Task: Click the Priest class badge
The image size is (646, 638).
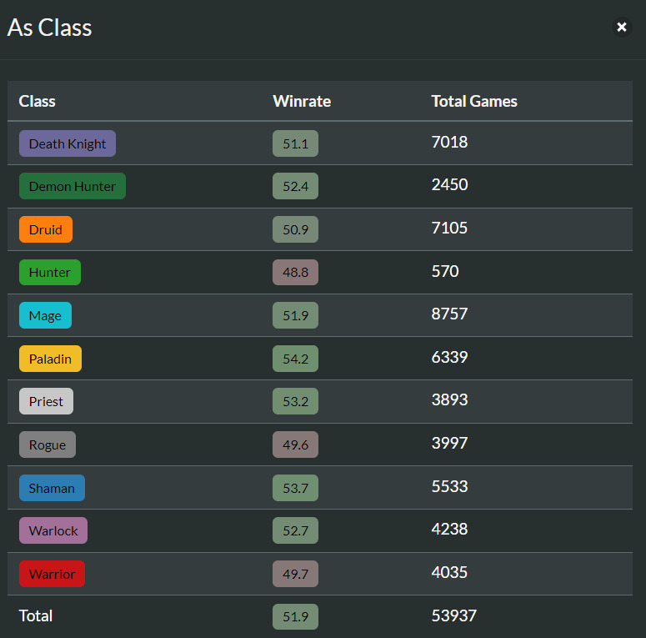Action: 46,401
